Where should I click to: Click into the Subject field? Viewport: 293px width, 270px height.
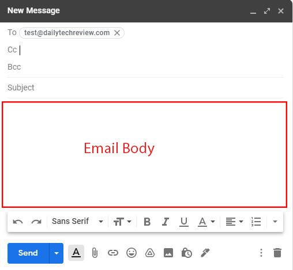coord(145,88)
